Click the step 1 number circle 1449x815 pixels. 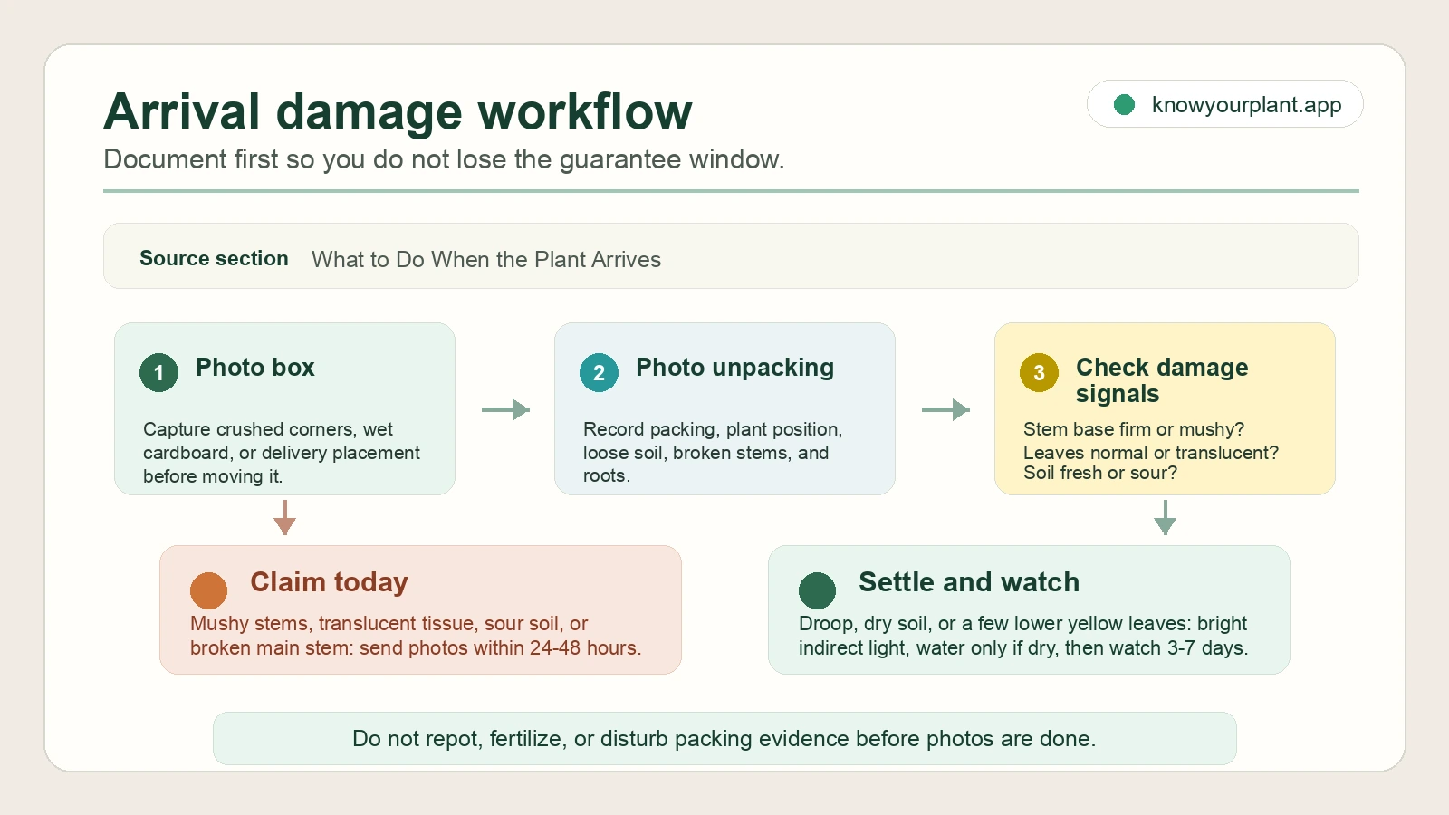coord(158,373)
